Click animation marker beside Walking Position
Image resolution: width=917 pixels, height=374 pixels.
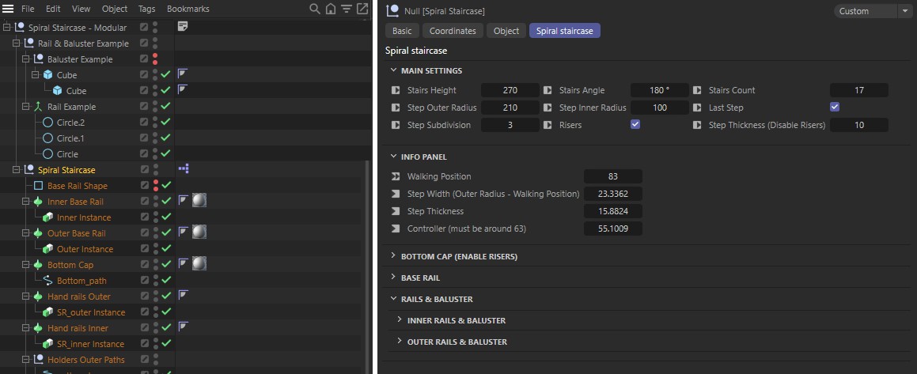click(396, 176)
